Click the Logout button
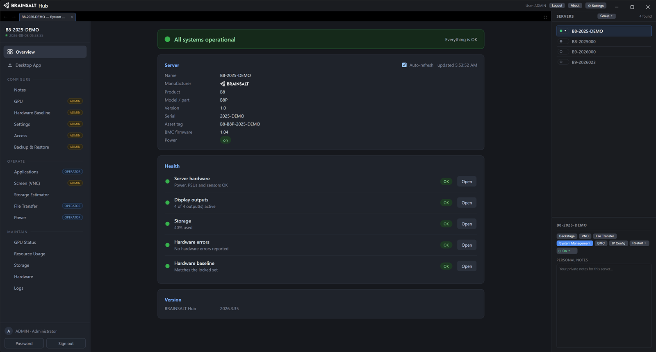 point(557,5)
